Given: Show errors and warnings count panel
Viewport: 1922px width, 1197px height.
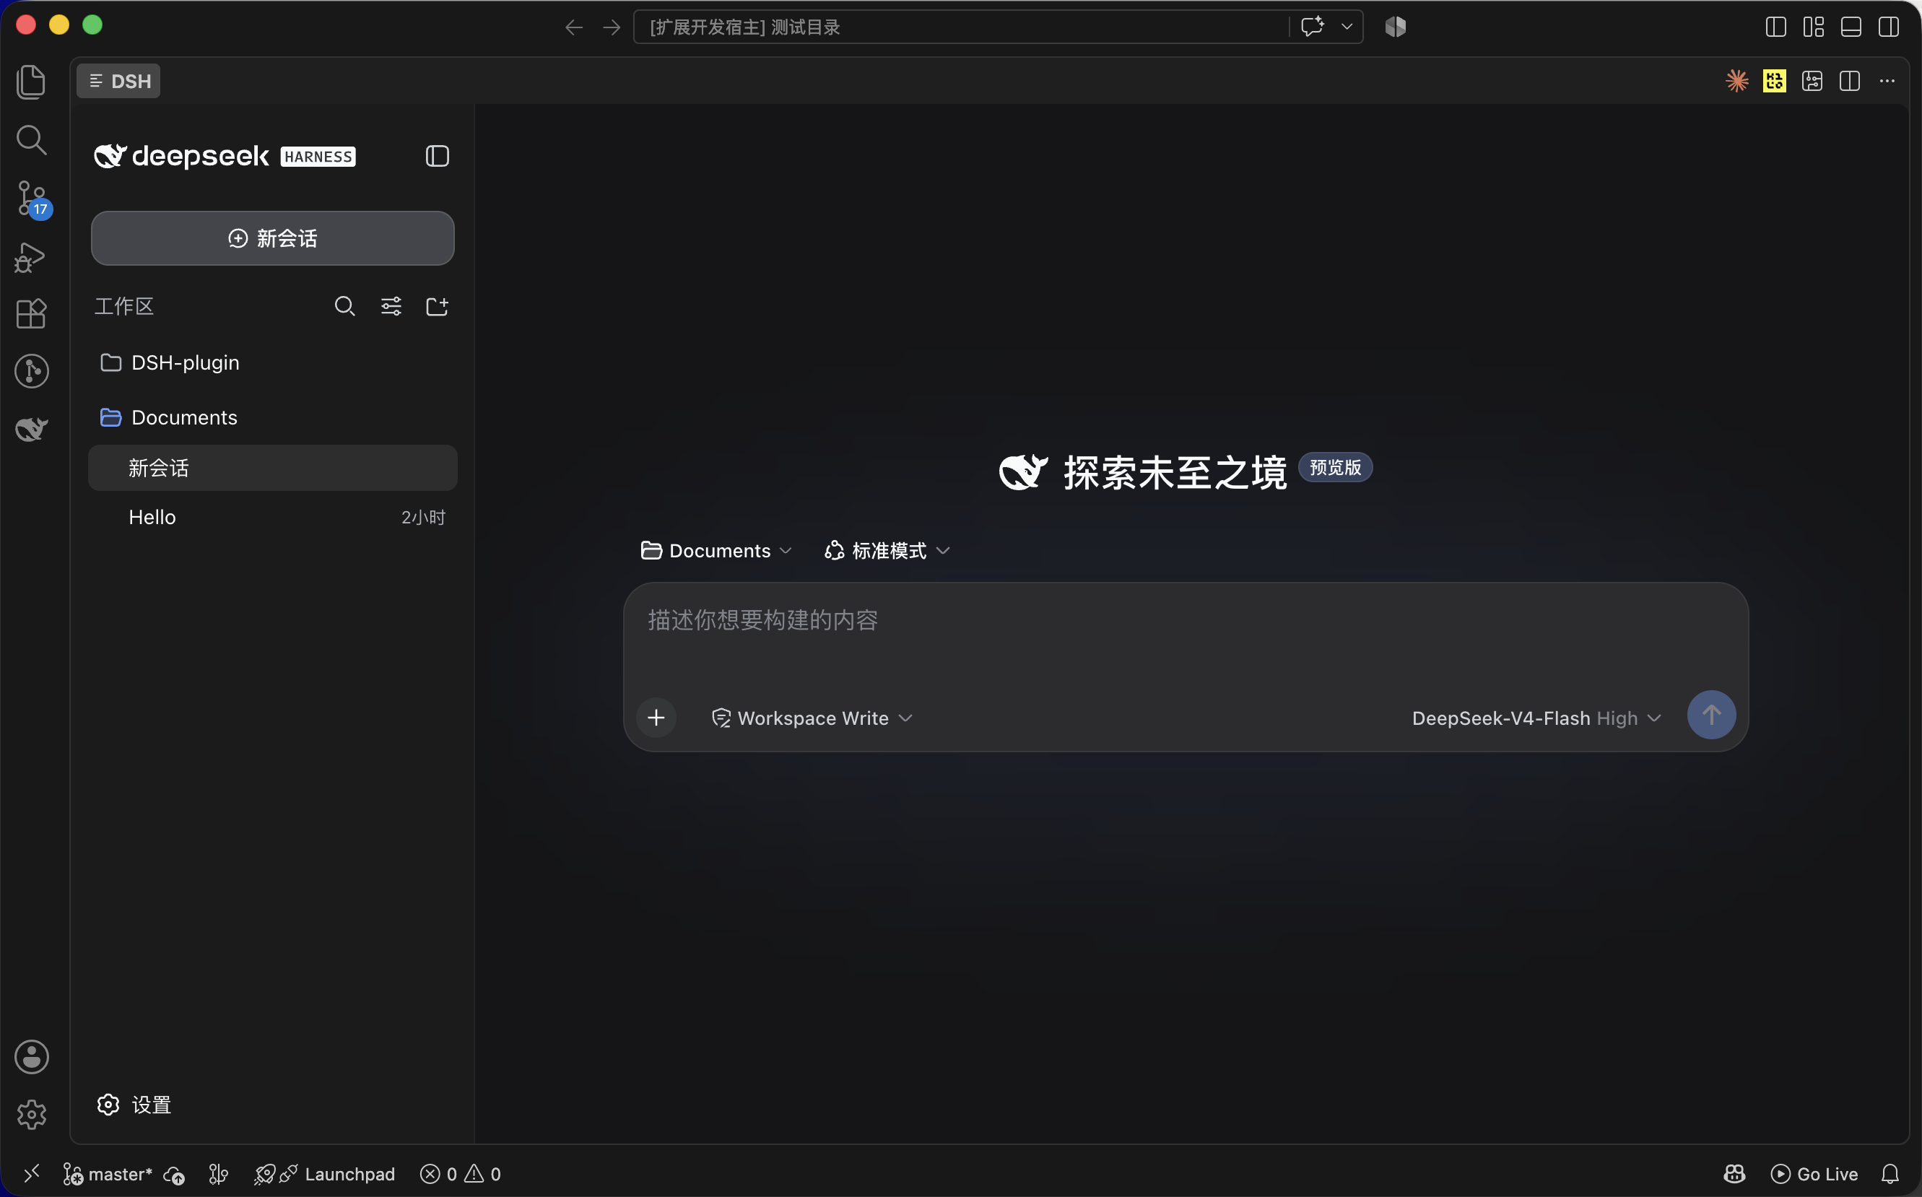Looking at the screenshot, I should [x=460, y=1174].
